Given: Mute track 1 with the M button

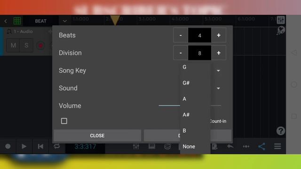Looking at the screenshot, I should [13, 46].
